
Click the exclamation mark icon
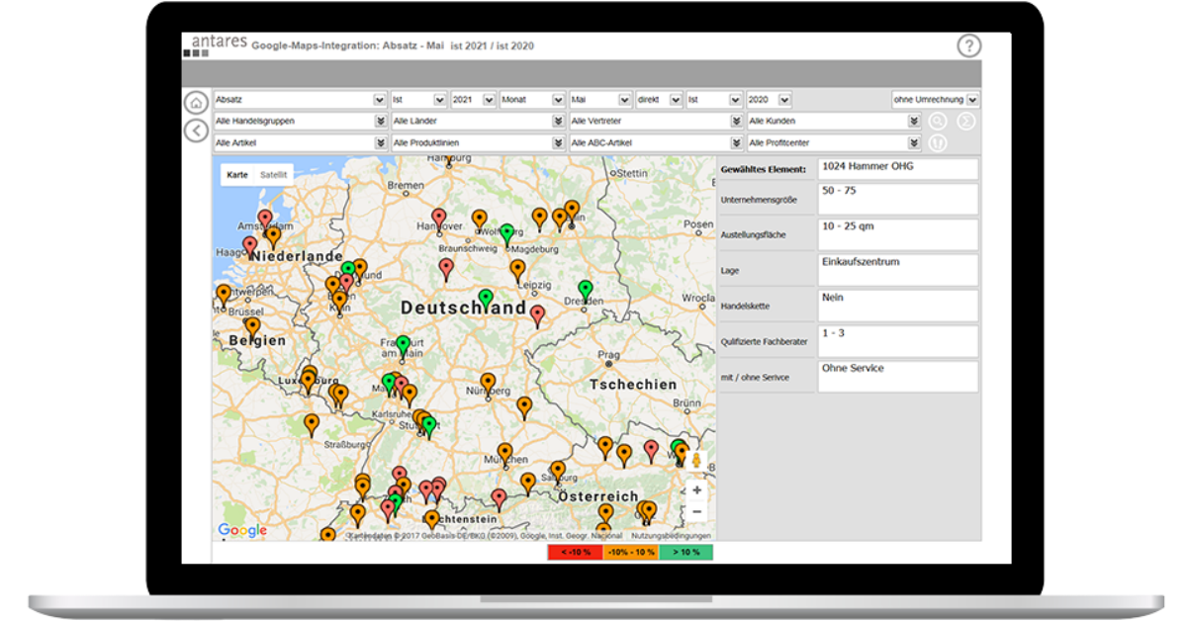click(x=938, y=141)
